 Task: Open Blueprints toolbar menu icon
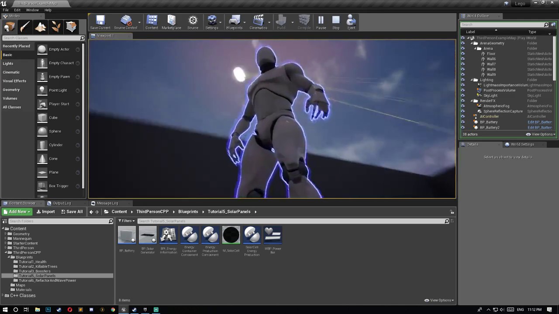234,22
